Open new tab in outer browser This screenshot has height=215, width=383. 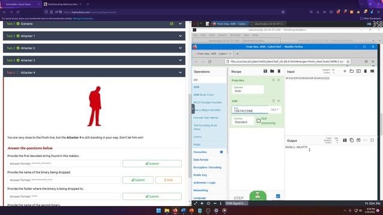pos(88,4)
